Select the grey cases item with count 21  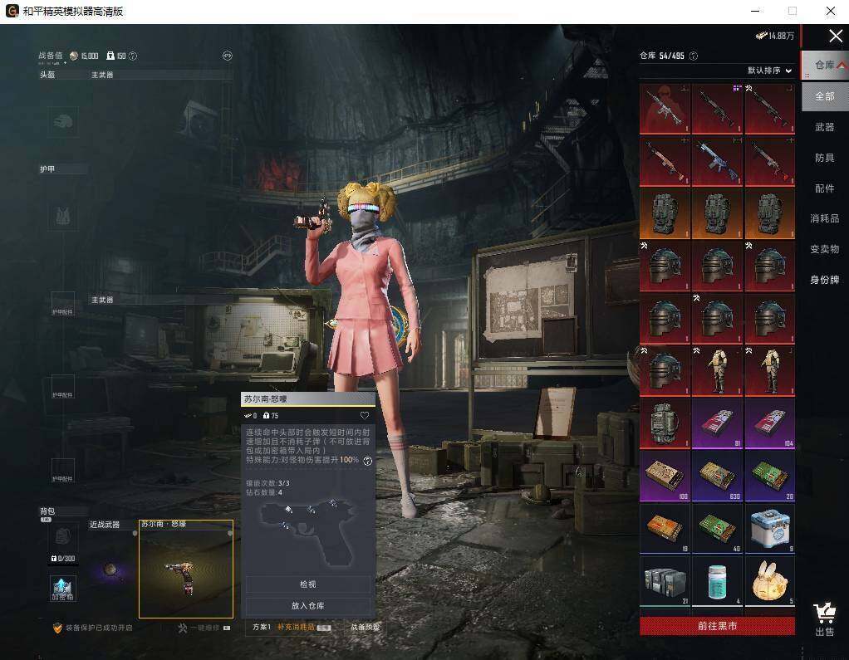click(x=665, y=581)
